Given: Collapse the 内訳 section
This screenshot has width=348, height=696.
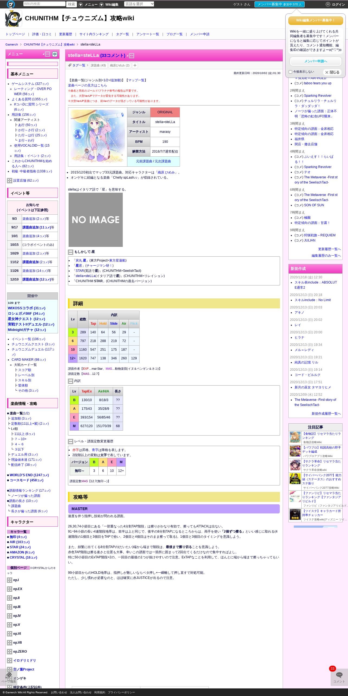Looking at the screenshot, I should coord(70,381).
